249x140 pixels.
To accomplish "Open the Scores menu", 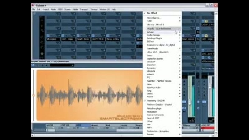I will pos(67,9).
